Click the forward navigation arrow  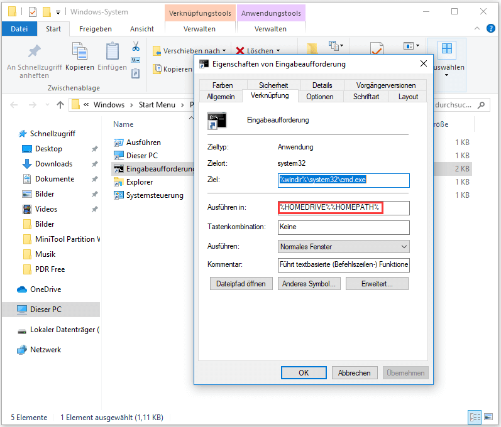[32, 105]
